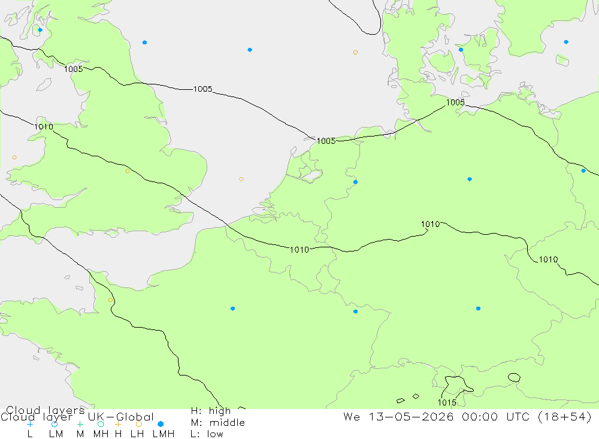The height and width of the screenshot is (439, 599).
Task: Select blue marker over northern France
Action: coord(232,308)
